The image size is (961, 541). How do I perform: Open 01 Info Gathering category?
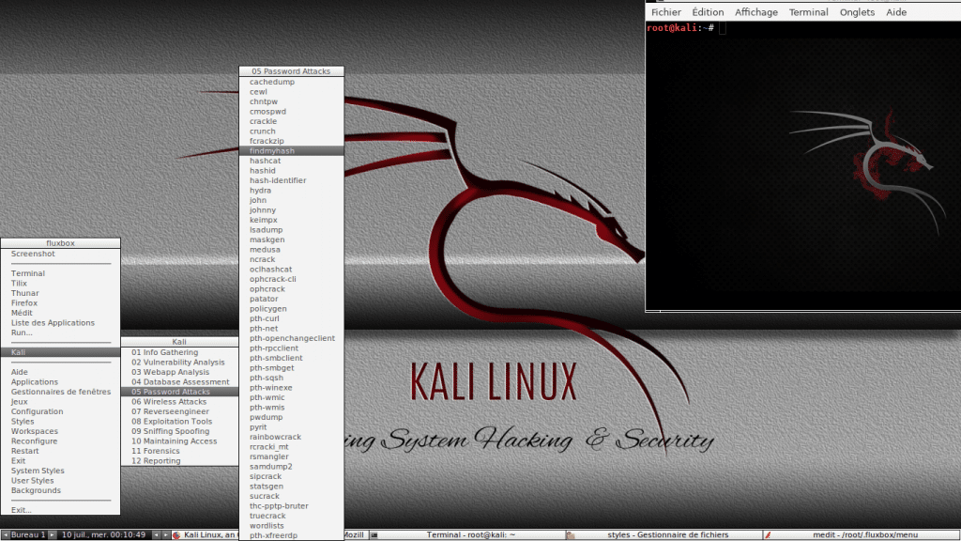[179, 352]
